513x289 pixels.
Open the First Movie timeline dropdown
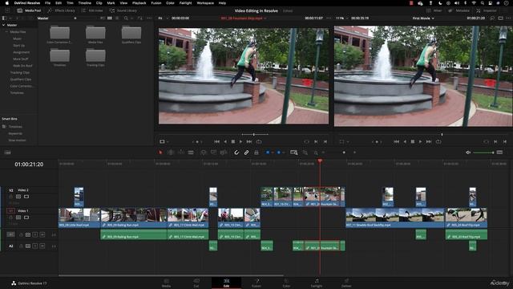click(x=423, y=18)
